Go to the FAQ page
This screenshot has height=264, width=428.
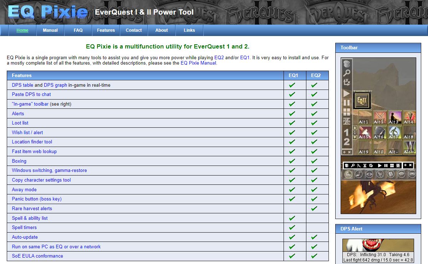[78, 30]
